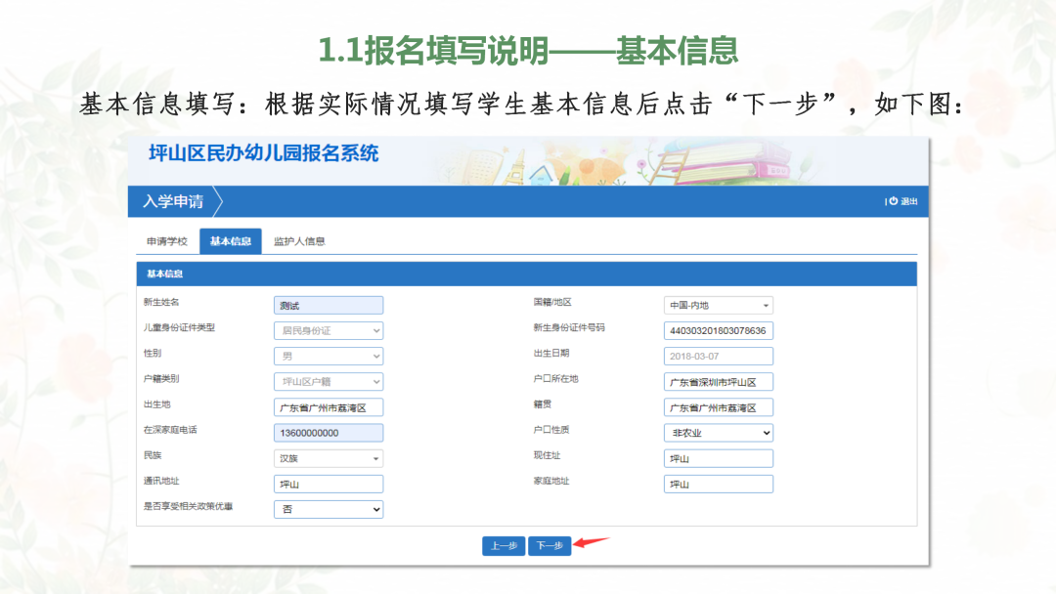Click the 新生姓名 input showing 测试
Screen dimensions: 1056x594
pyautogui.click(x=329, y=305)
